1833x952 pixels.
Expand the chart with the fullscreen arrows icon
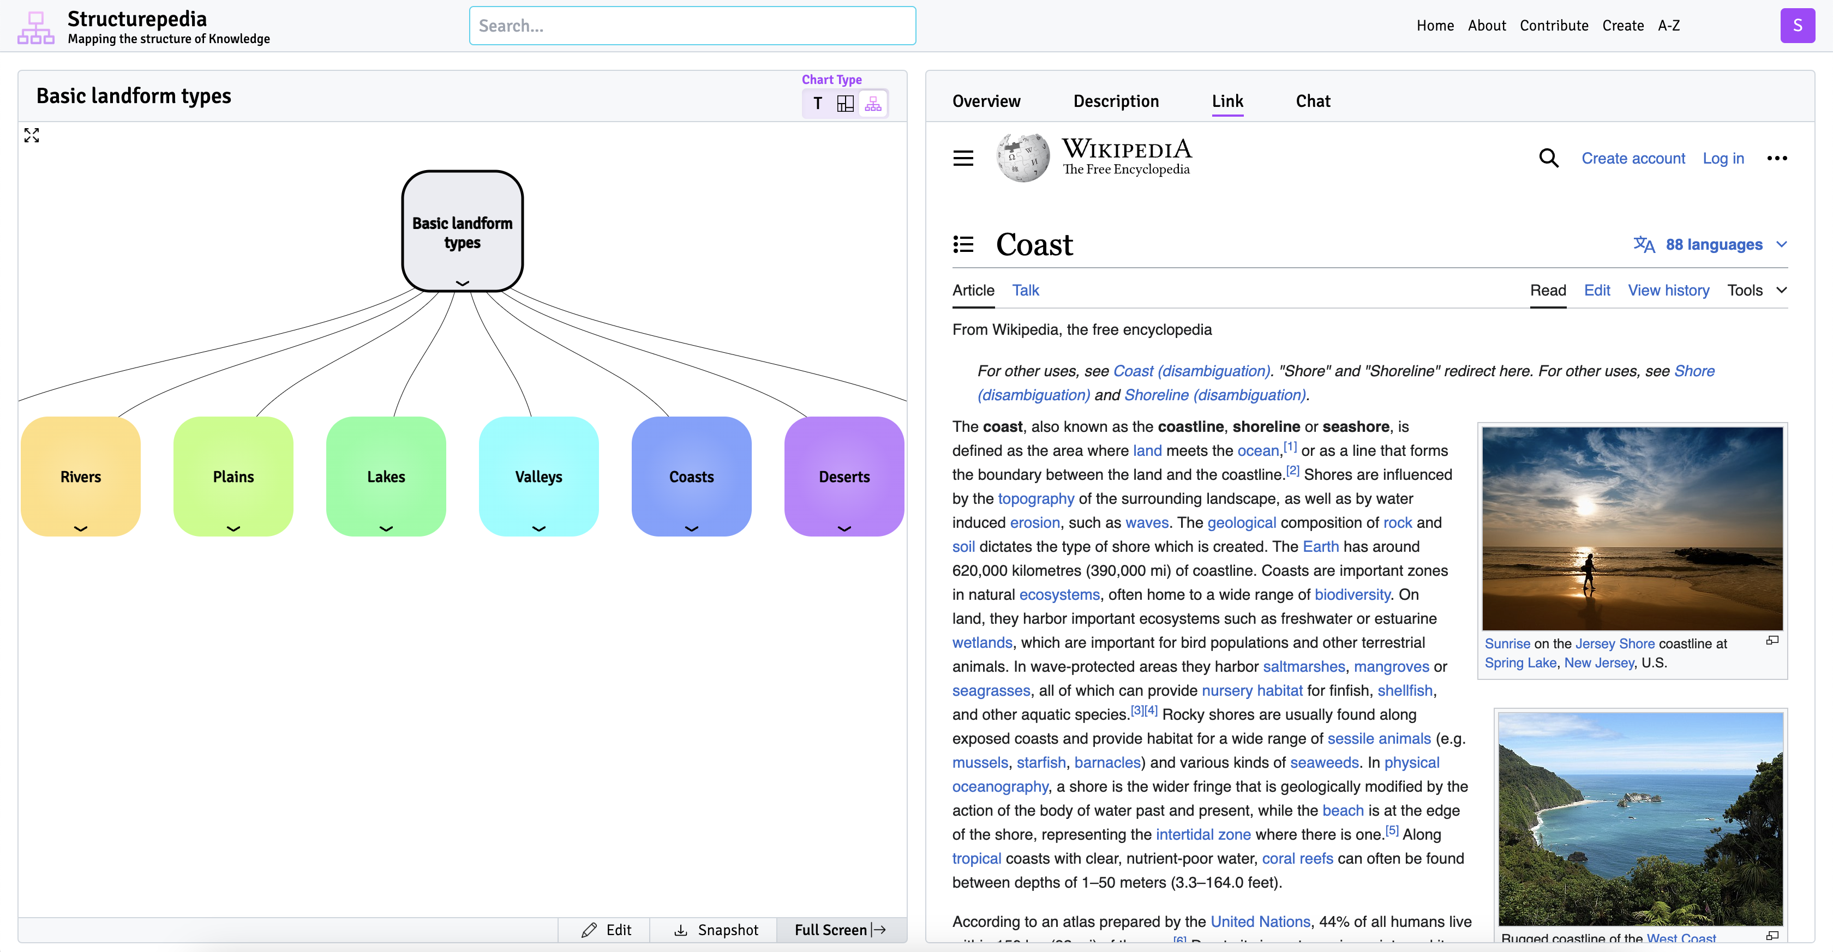31,135
